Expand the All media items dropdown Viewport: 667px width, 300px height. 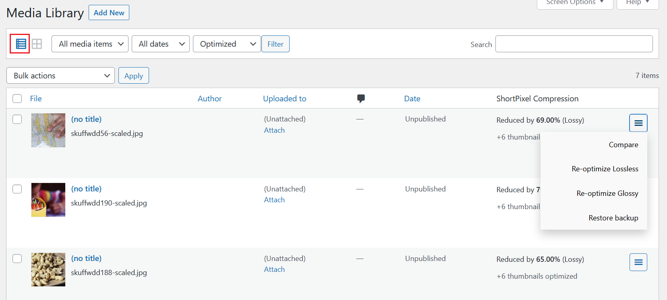[x=90, y=44]
